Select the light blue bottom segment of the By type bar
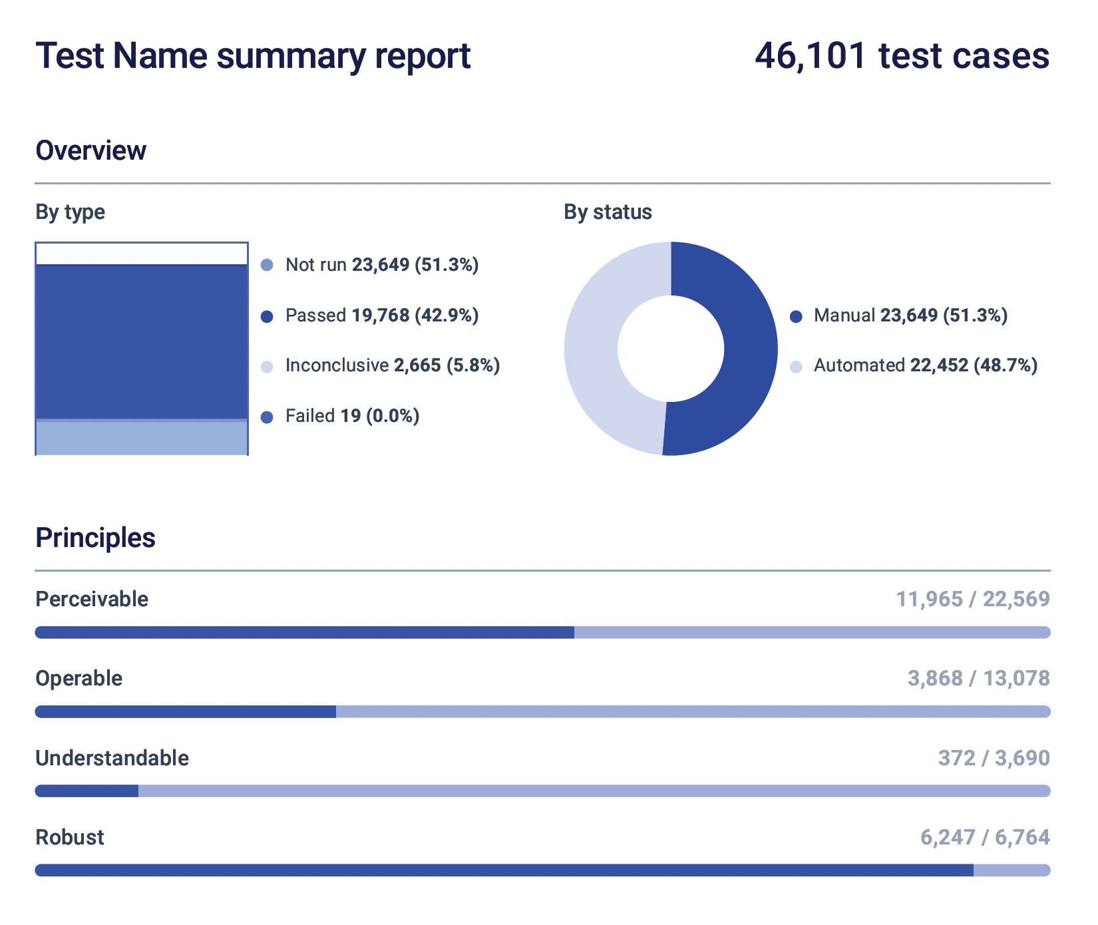 click(x=142, y=439)
